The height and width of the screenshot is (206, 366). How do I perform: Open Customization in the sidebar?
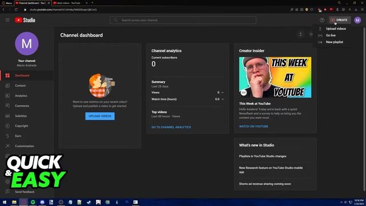tap(27, 146)
